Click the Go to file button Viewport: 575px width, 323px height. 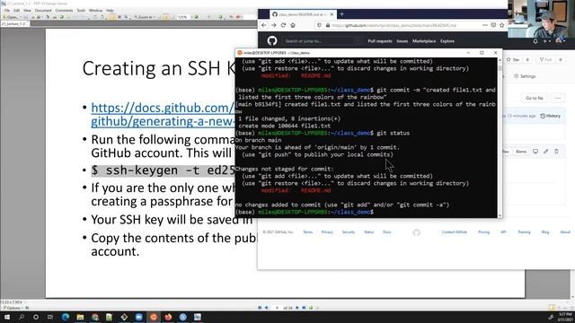pos(535,98)
